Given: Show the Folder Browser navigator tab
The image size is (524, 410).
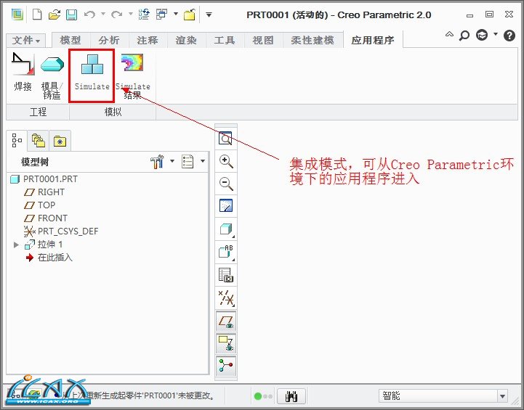Looking at the screenshot, I should pyautogui.click(x=38, y=141).
